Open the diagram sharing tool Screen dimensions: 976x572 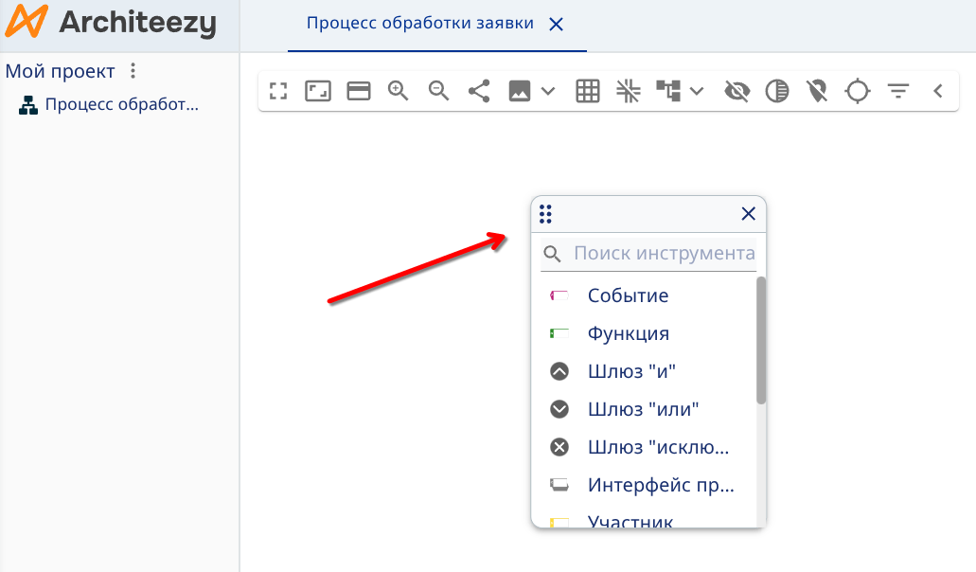click(x=478, y=90)
